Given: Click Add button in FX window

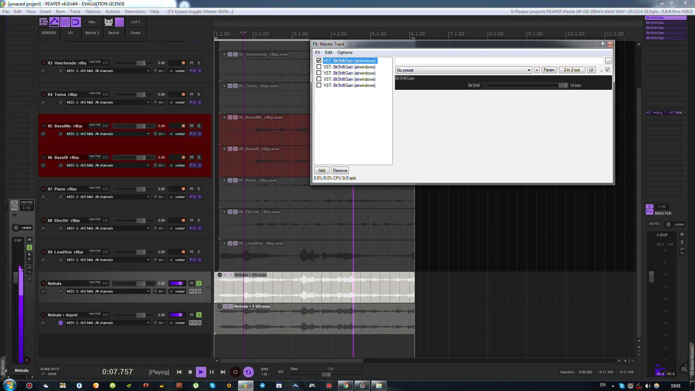Looking at the screenshot, I should click(x=322, y=171).
